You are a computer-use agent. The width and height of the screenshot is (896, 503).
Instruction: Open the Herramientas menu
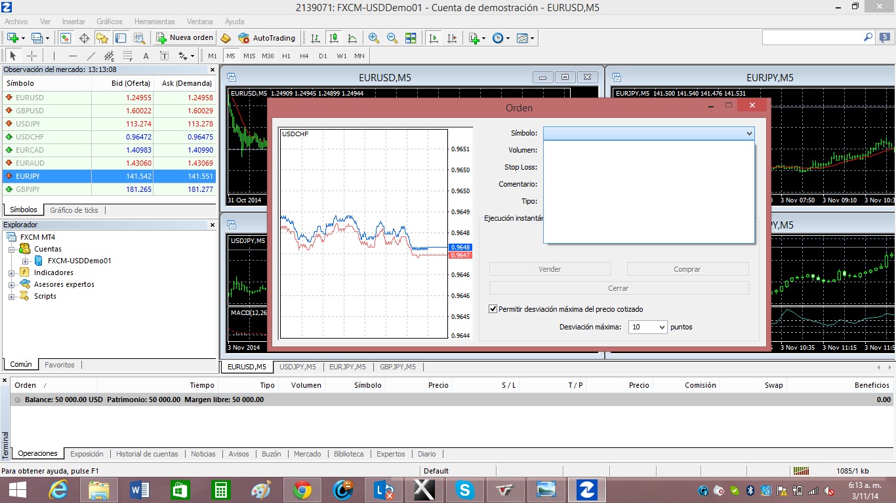(x=155, y=22)
